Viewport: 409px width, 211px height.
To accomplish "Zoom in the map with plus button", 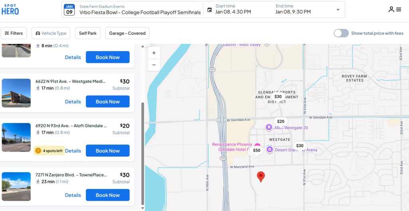I will click(154, 53).
